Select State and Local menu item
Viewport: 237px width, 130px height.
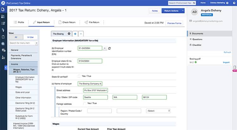coord(23,92)
